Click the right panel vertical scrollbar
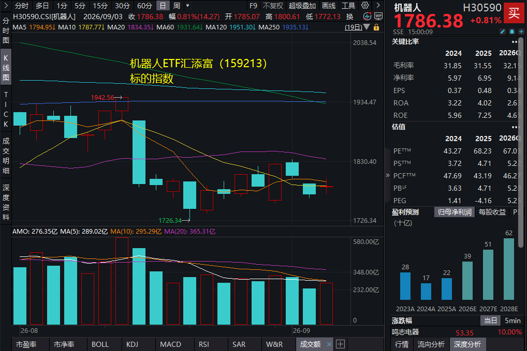Viewport: 527px width, 351px height. pyautogui.click(x=521, y=143)
